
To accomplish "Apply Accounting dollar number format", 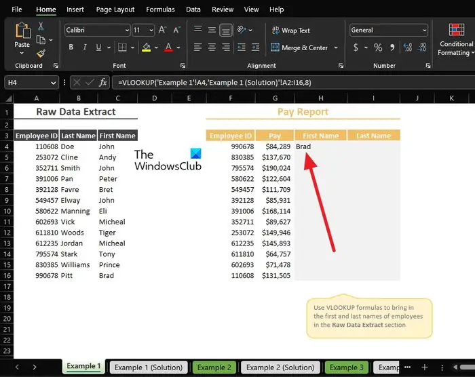I will click(x=356, y=47).
